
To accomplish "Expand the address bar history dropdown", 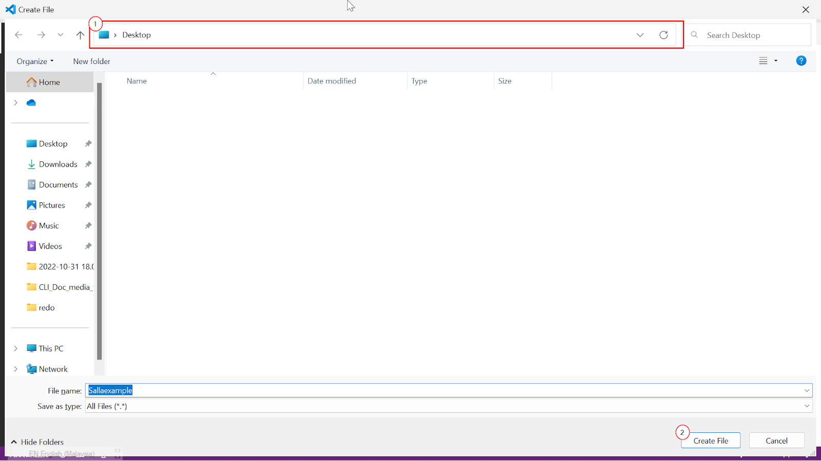I will [640, 35].
